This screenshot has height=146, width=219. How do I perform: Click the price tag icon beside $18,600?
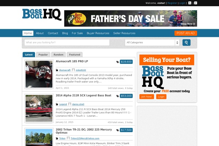point(118,62)
